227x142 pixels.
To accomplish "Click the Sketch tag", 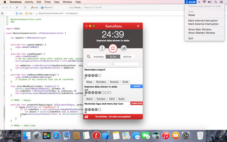I will click(x=89, y=99).
